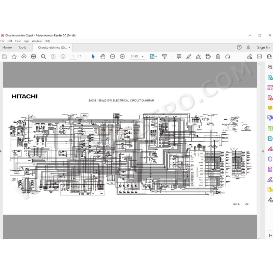Screen dimensions: 273x273
Task: Send file by email envelope
Action: tap(259, 57)
